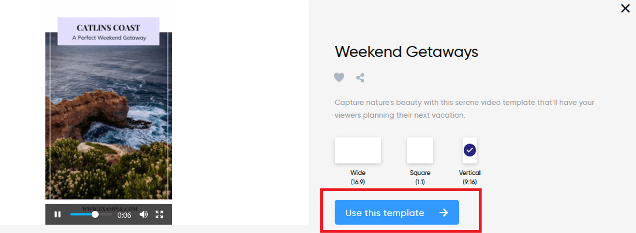636x233 pixels.
Task: Enter fullscreen mode for the video
Action: tap(159, 214)
